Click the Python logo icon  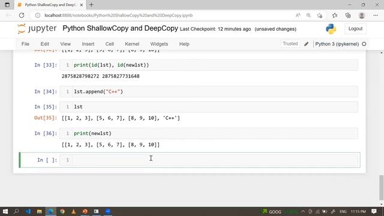(331, 29)
